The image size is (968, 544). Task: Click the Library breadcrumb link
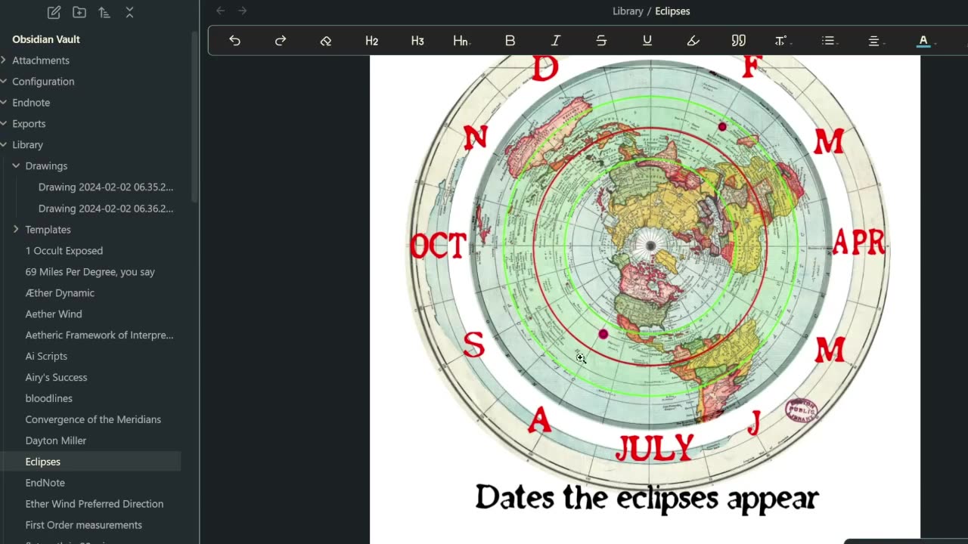click(628, 11)
